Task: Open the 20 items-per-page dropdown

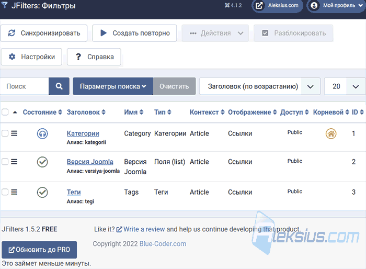Action: 345,86
